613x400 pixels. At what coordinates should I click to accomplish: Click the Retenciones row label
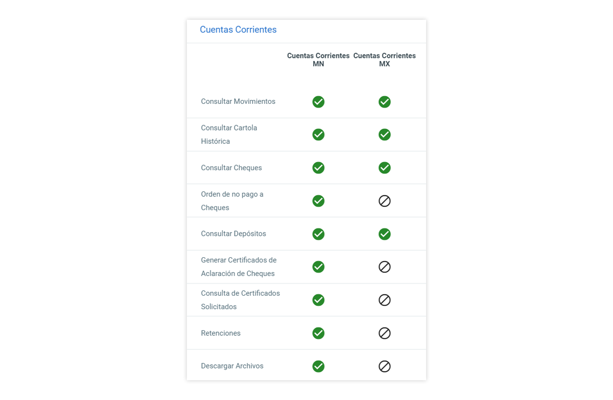coord(221,333)
